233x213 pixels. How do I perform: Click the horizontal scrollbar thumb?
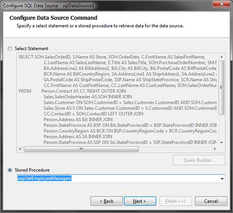click(x=81, y=149)
